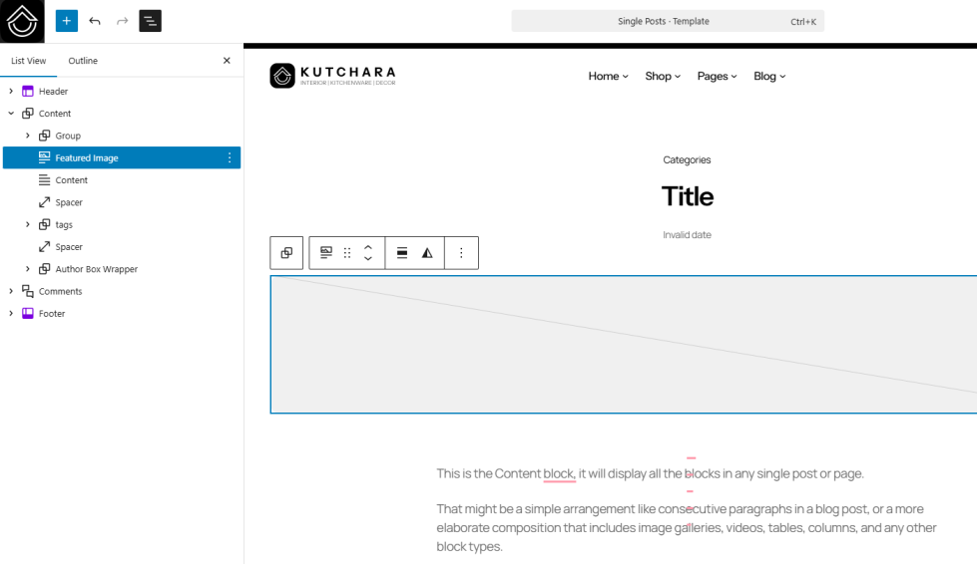Image resolution: width=977 pixels, height=564 pixels.
Task: Undo the last change
Action: point(95,21)
